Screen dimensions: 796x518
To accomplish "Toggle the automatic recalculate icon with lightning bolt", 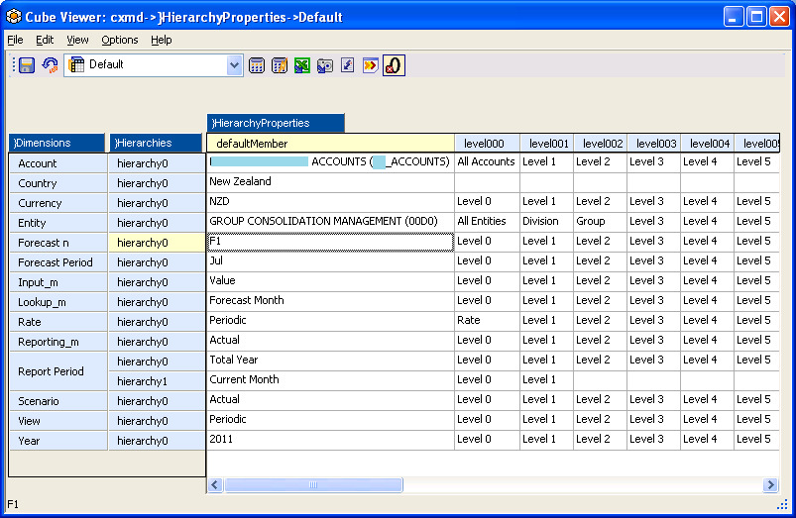I will (280, 65).
